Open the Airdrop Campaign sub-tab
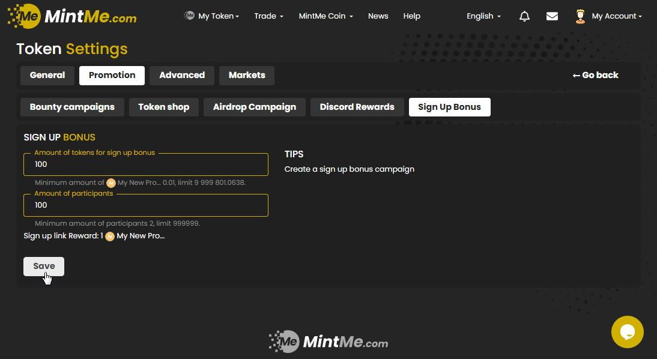 click(x=254, y=107)
